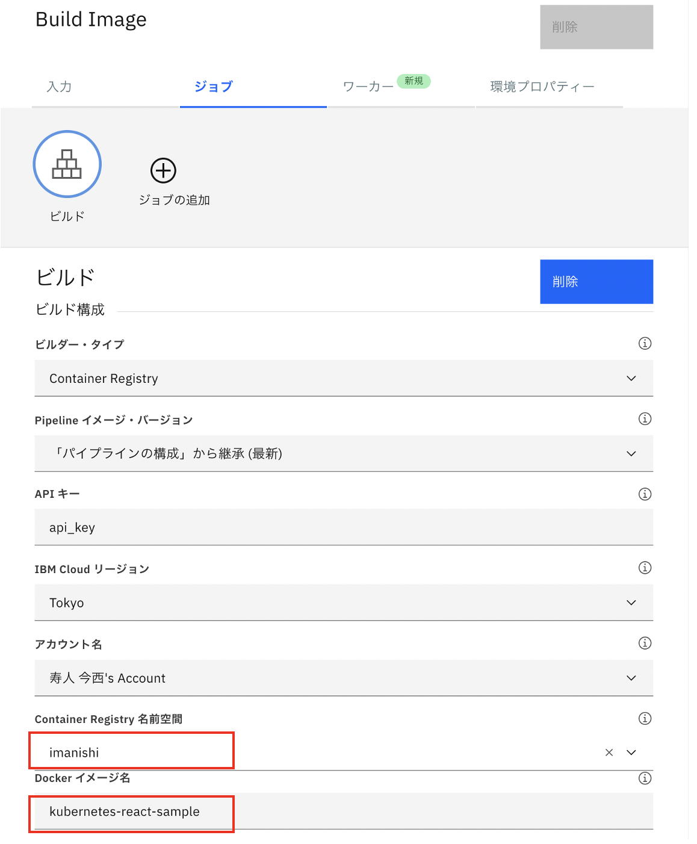Switch to the ワーカー tab

pos(401,87)
